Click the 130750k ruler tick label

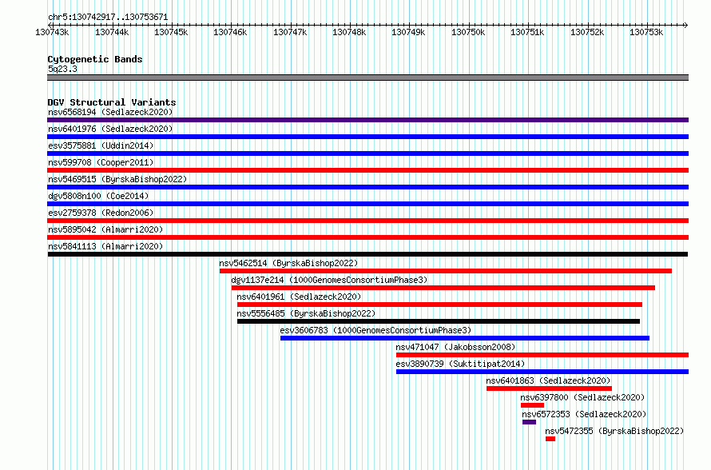coord(468,32)
